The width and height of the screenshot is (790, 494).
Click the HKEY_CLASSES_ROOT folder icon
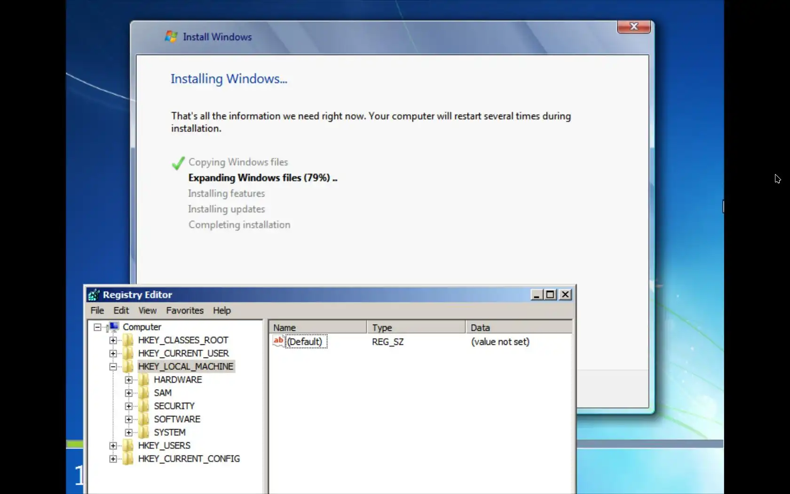128,340
